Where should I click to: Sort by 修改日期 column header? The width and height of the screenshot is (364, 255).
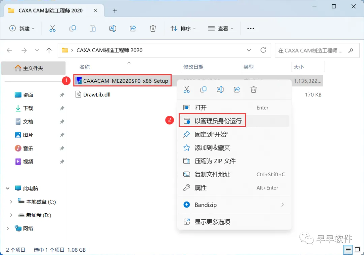(x=193, y=67)
